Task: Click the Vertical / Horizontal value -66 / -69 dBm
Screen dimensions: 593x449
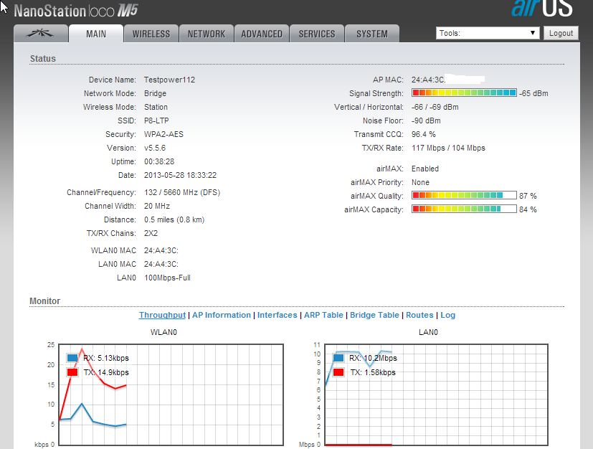Action: [435, 107]
